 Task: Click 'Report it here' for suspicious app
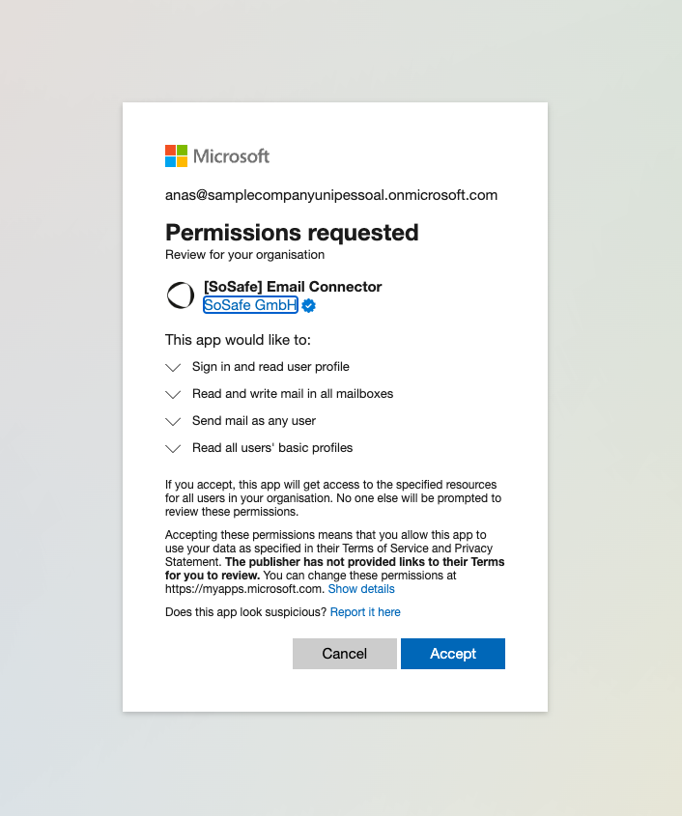pos(365,611)
